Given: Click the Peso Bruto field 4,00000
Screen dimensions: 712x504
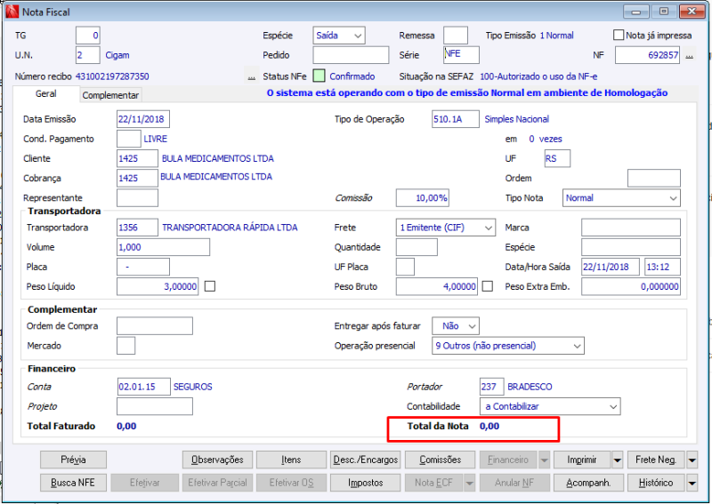Looking at the screenshot, I should coord(436,287).
